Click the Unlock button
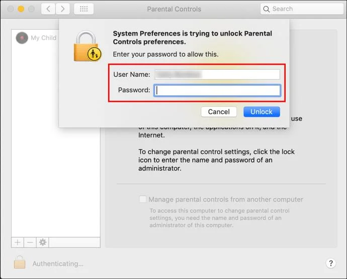The width and height of the screenshot is (347, 279). [x=262, y=112]
